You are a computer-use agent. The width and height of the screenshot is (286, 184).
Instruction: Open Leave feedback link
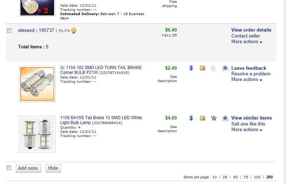coord(249,68)
